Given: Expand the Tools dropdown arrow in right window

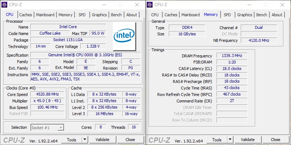Looking at the screenshot, I should point(230,140).
